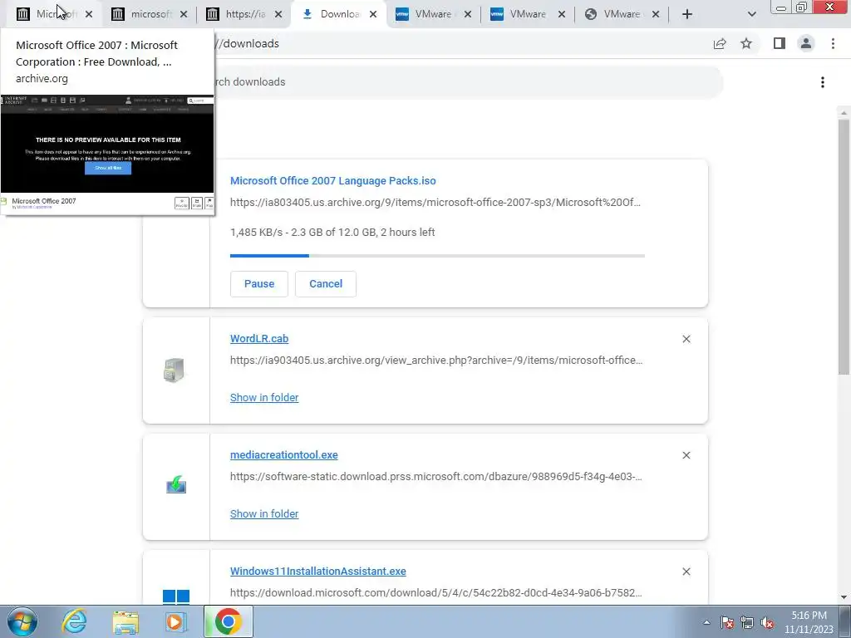The height and width of the screenshot is (638, 851).
Task: Close the 'https://ia' tab
Action: 278,14
